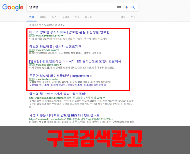This screenshot has width=190, height=154.
Task: Click the 광고 badge beside www.meritzdirect.com
Action: (32, 36)
